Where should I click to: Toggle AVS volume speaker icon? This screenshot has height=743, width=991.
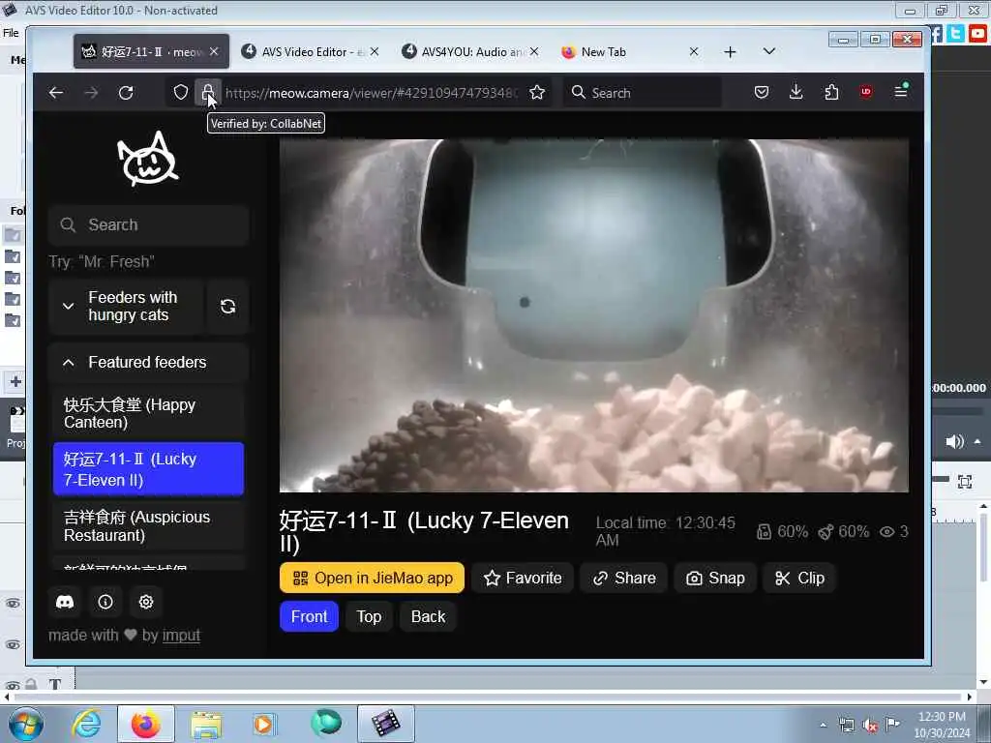click(x=953, y=441)
